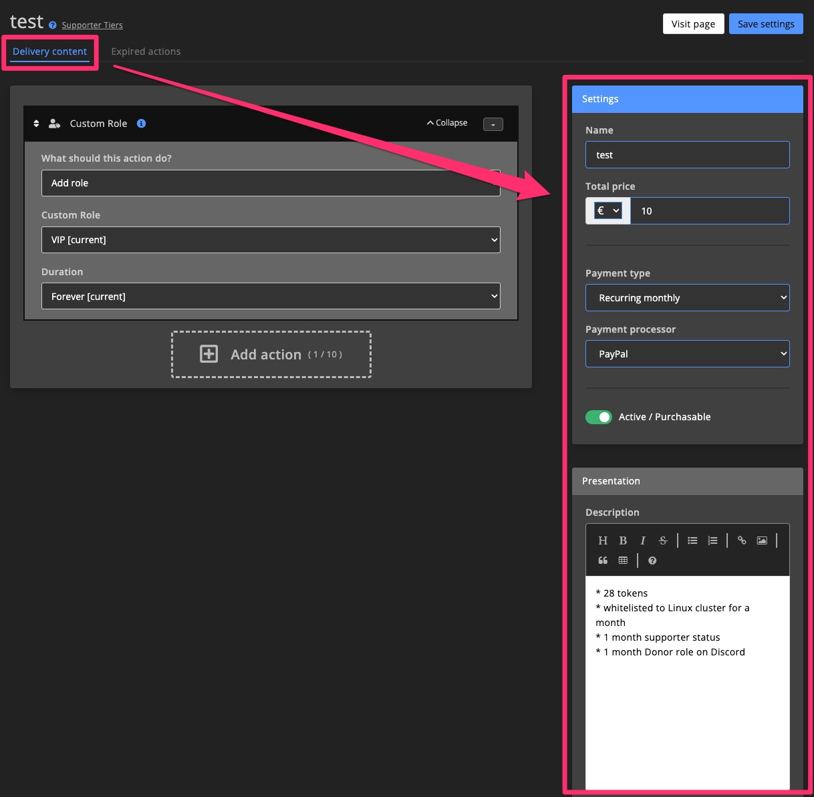Select the Delivery content tab
The height and width of the screenshot is (797, 814).
click(x=49, y=51)
